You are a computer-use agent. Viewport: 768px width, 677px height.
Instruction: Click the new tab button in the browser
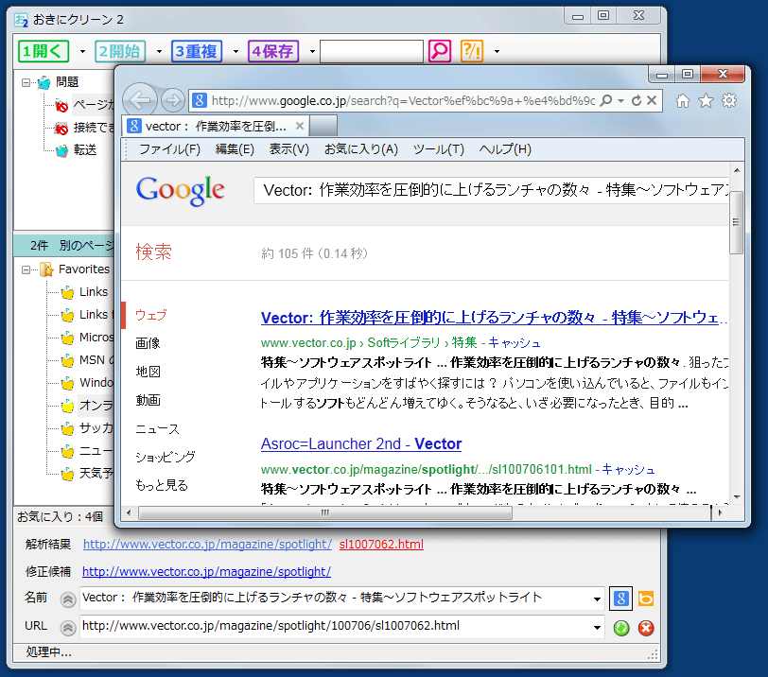(323, 127)
